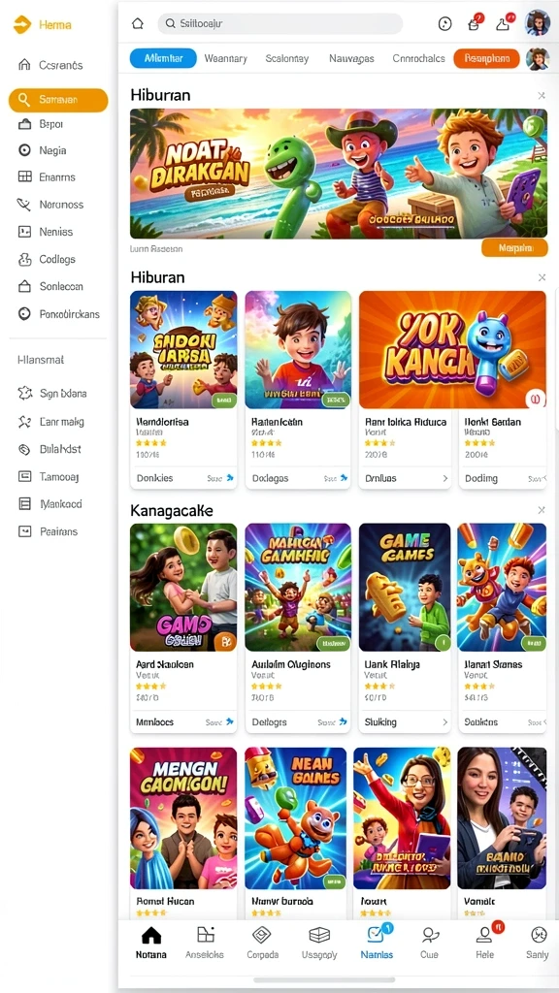Screen dimensions: 559x993
Task: Select the highlighted Sarravan sidebar item
Action: click(58, 100)
